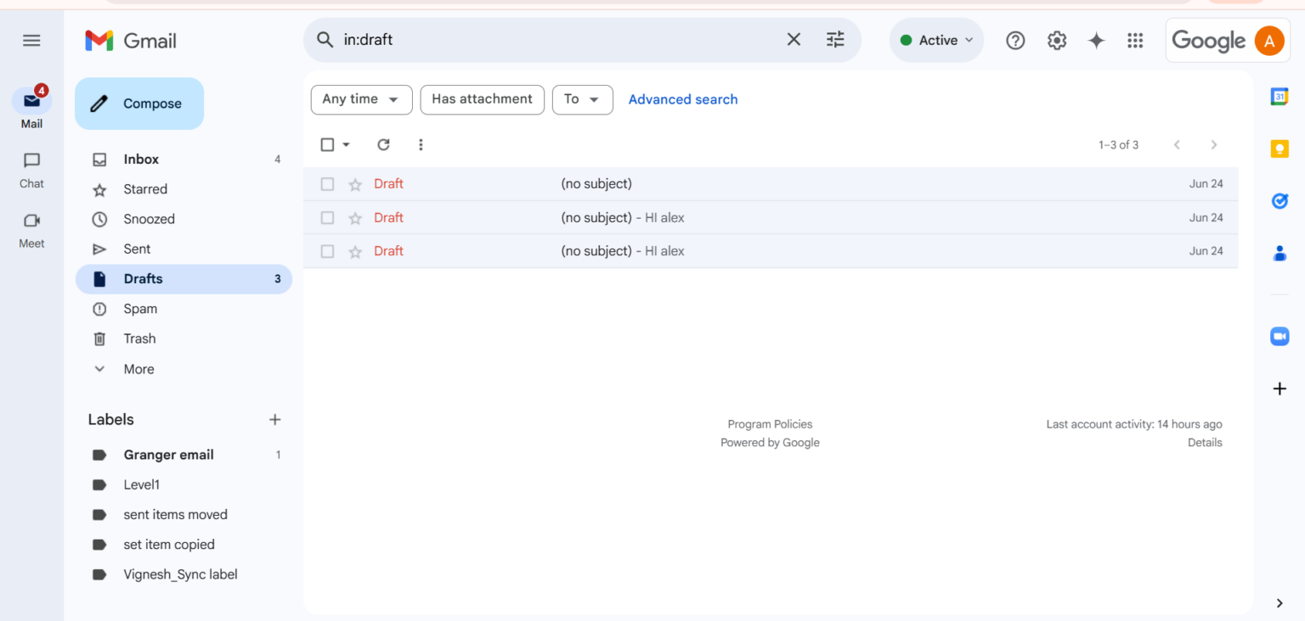Star the second draft message
Viewport: 1305px width, 621px height.
tap(354, 217)
